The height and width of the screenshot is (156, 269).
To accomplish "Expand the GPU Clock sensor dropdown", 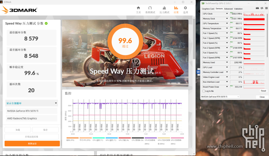I will point(227,14).
